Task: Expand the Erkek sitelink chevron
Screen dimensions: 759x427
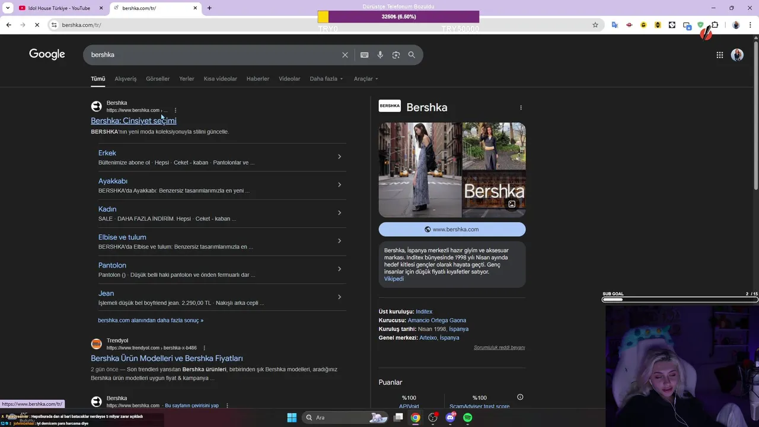Action: (339, 157)
